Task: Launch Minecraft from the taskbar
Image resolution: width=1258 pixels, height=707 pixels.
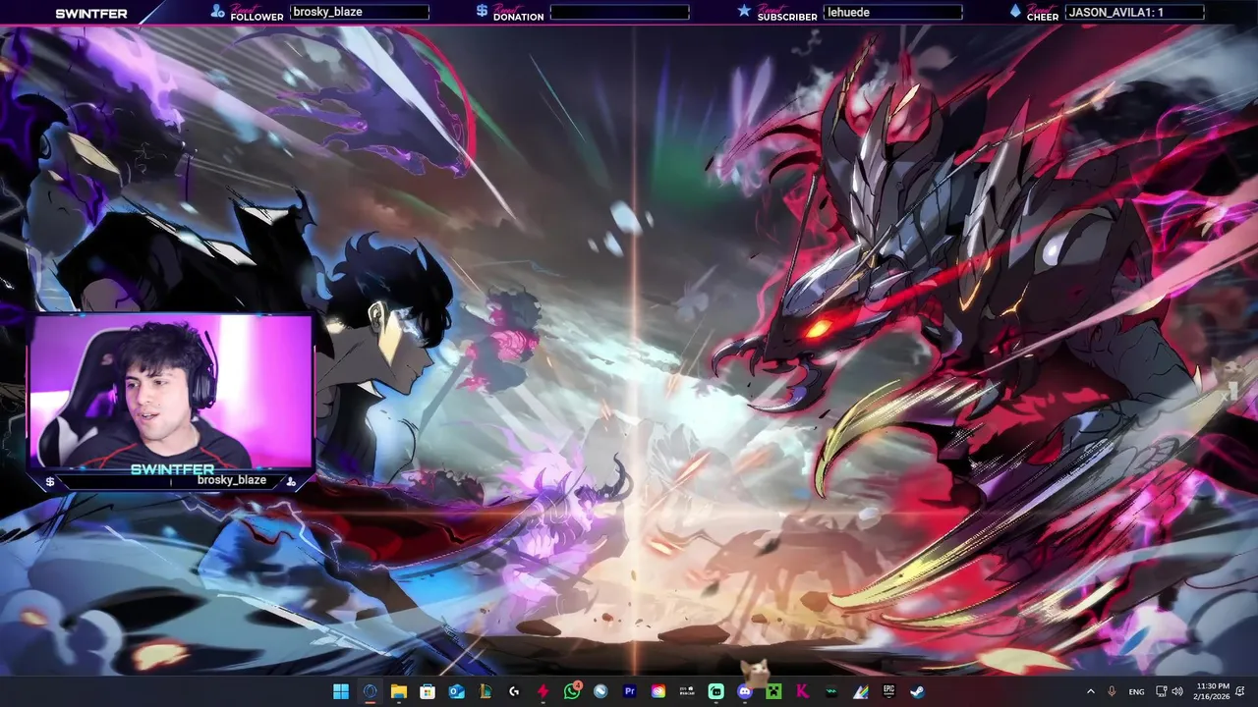Action: coord(773,691)
